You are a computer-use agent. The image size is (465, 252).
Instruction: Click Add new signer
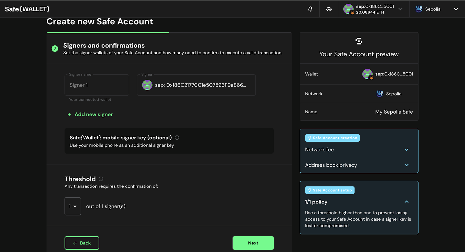[x=90, y=114]
